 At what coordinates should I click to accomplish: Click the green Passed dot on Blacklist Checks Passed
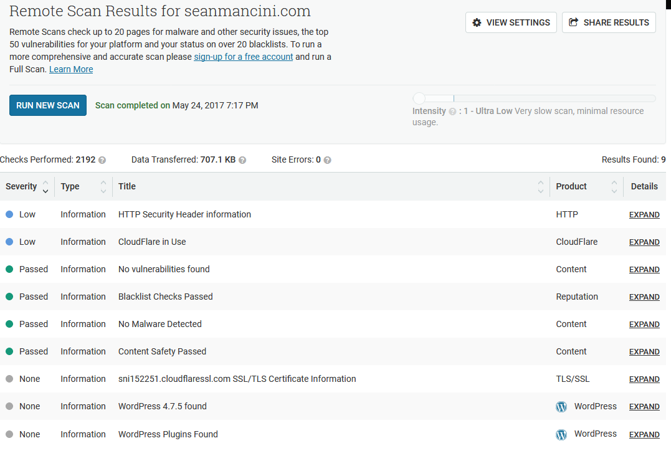click(9, 297)
